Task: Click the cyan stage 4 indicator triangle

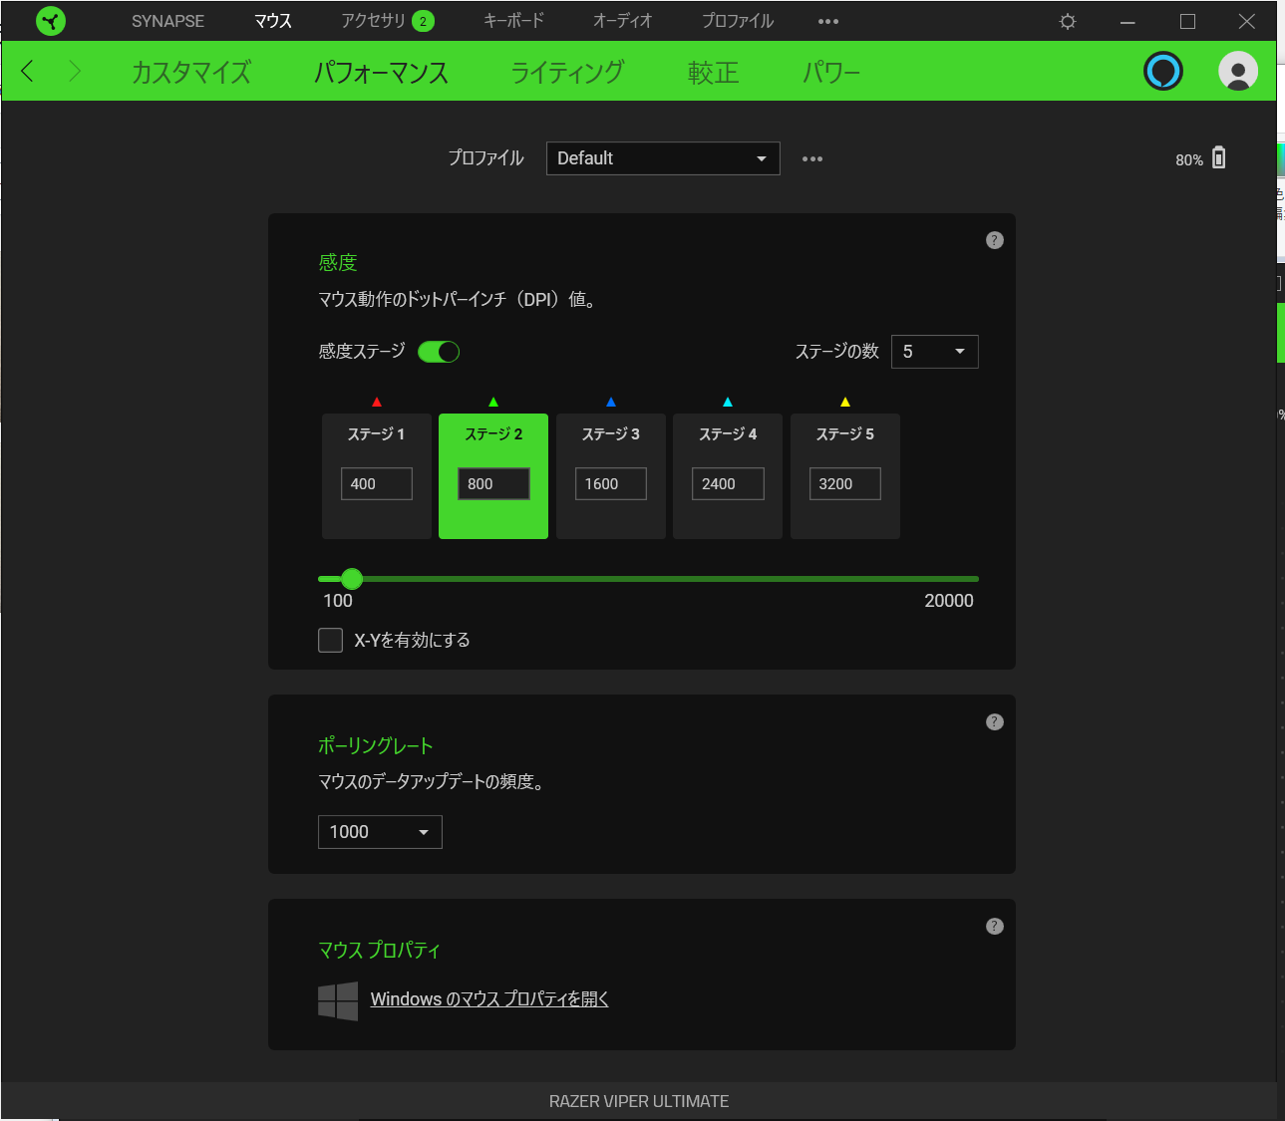Action: tap(728, 402)
